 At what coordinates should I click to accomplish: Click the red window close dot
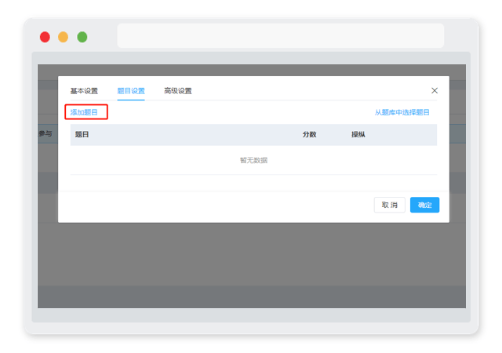[45, 37]
